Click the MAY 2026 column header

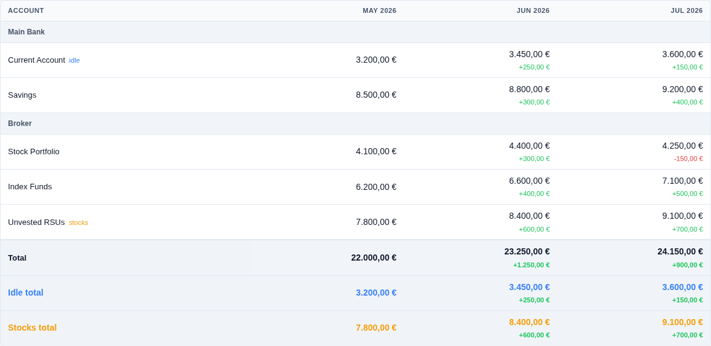380,10
